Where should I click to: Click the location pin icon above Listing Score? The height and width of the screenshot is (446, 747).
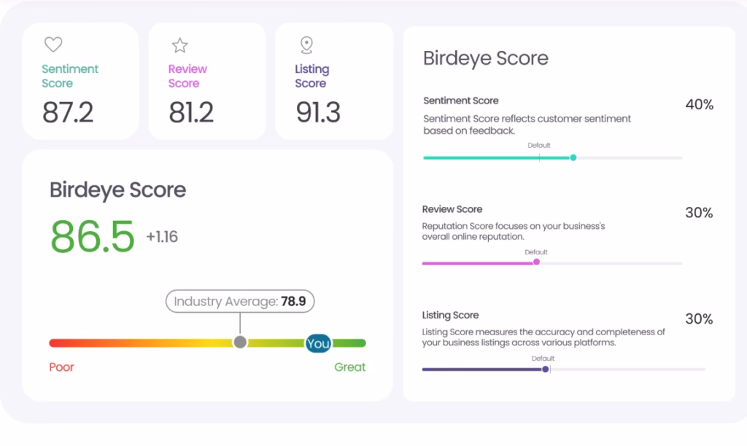tap(307, 45)
